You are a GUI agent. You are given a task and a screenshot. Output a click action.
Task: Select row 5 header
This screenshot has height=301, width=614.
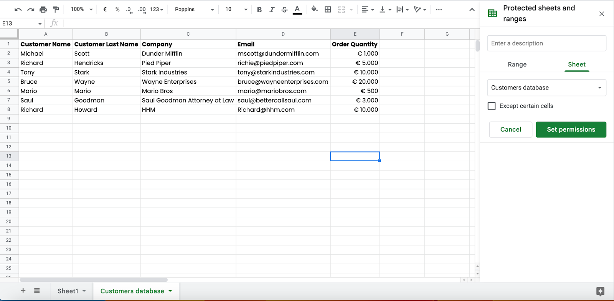(9, 81)
